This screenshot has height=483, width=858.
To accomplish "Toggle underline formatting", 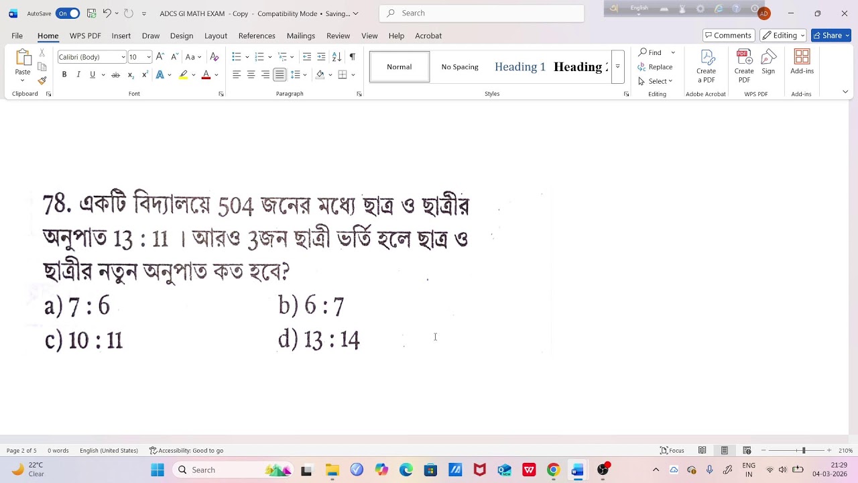I will tap(93, 74).
